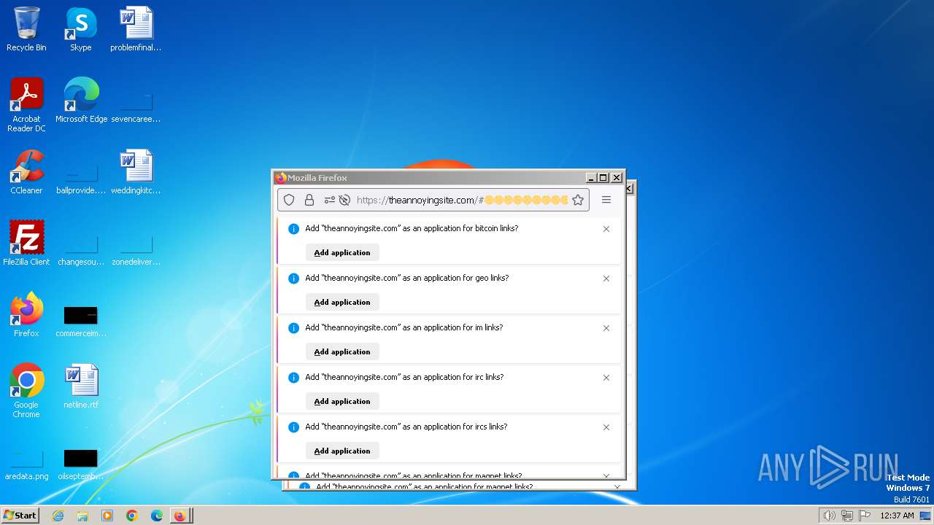Select the problemfinal document icon

pos(136,29)
